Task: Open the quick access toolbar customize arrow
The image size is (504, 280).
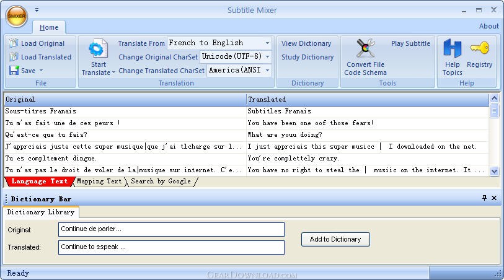Action: click(37, 10)
